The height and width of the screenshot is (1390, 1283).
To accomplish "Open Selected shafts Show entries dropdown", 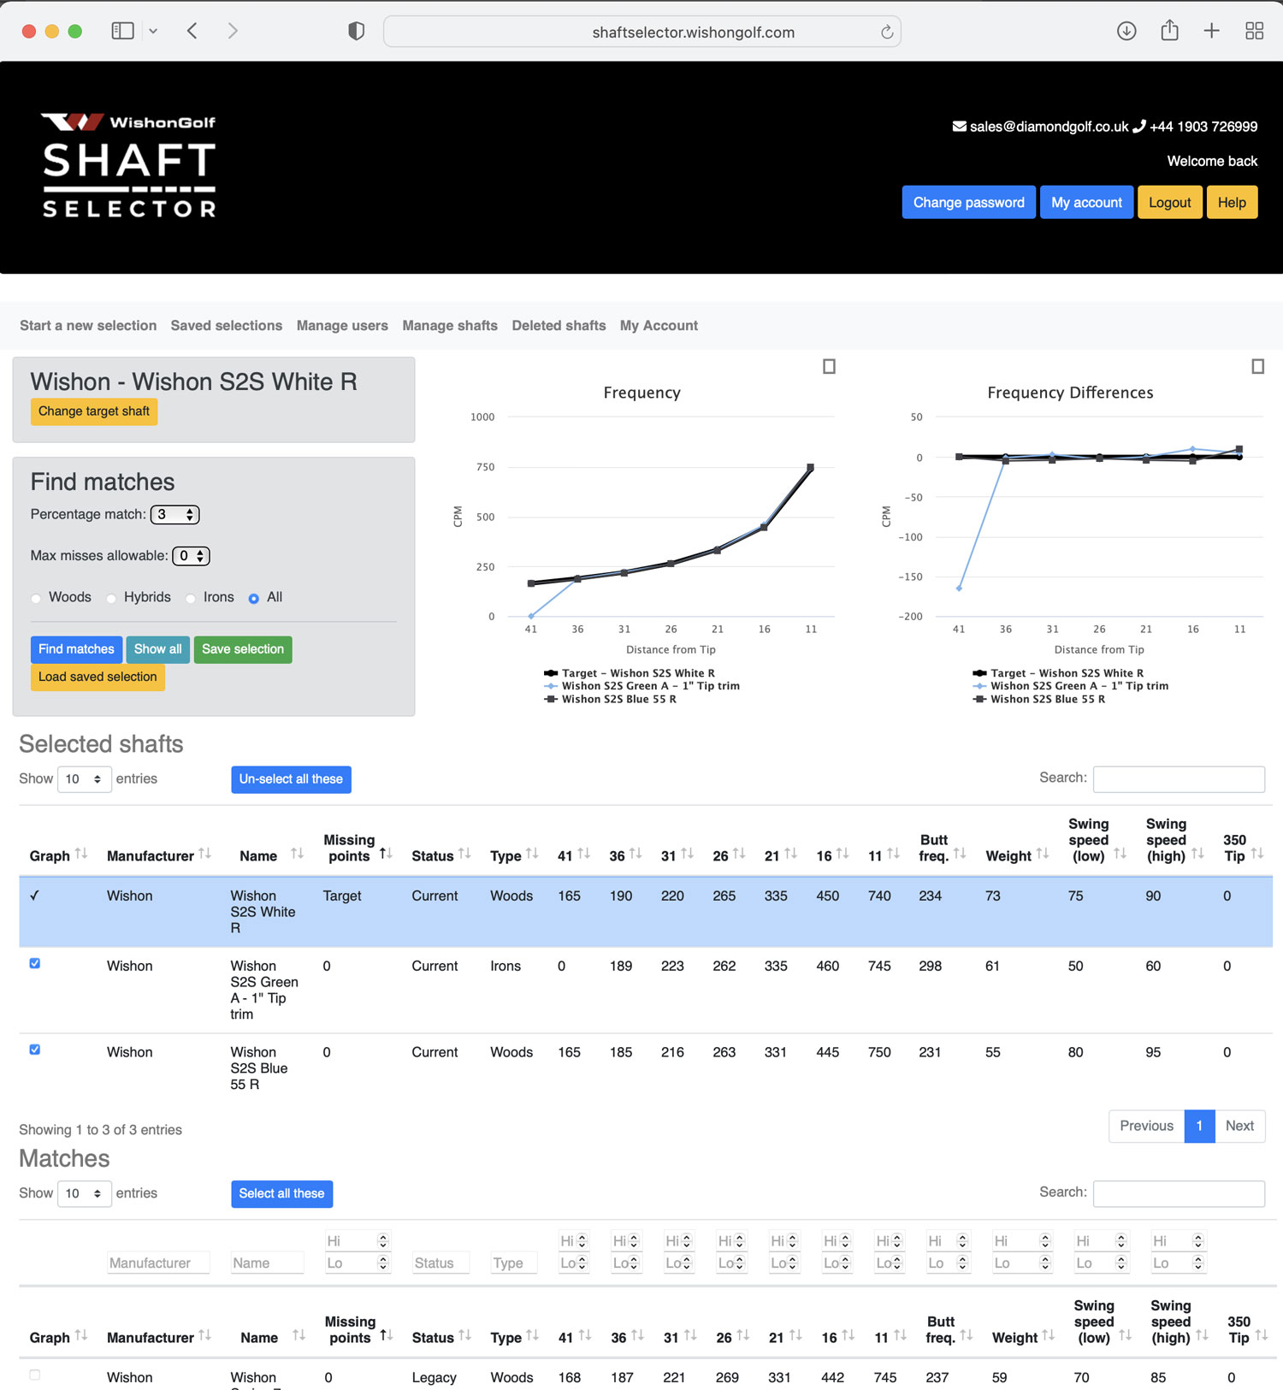I will coord(85,779).
